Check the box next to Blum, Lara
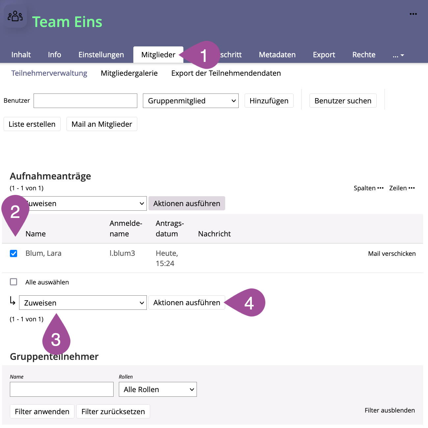This screenshot has width=428, height=428. pyautogui.click(x=13, y=254)
